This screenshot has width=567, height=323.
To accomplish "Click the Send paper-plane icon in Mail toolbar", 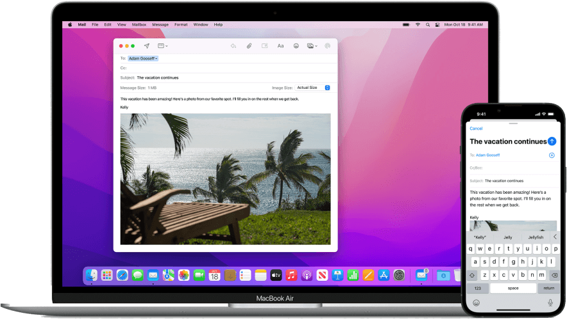I will point(147,46).
